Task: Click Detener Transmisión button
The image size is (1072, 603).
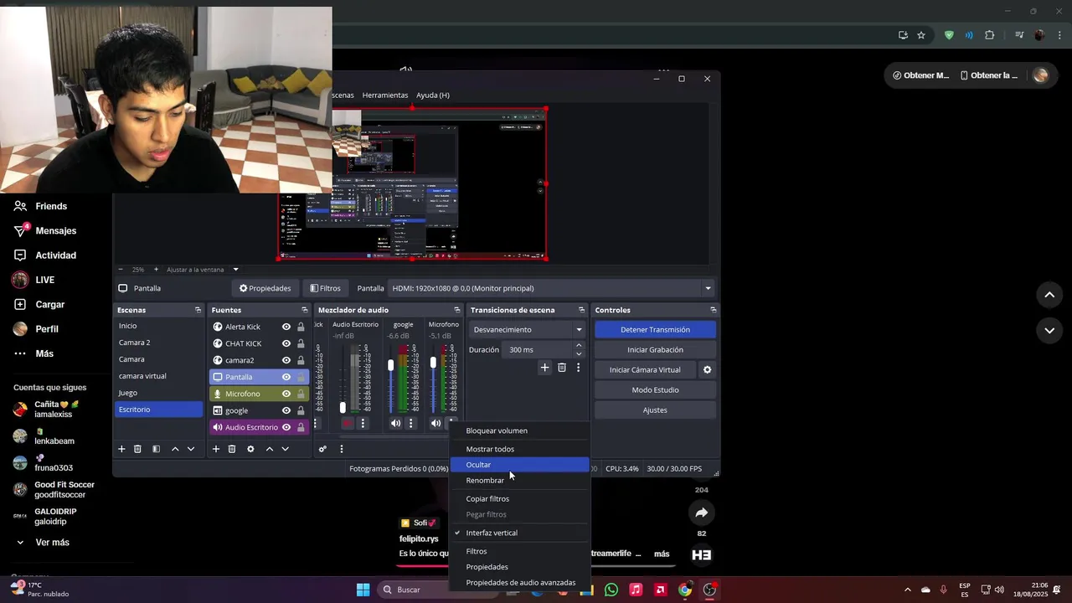Action: pos(655,330)
